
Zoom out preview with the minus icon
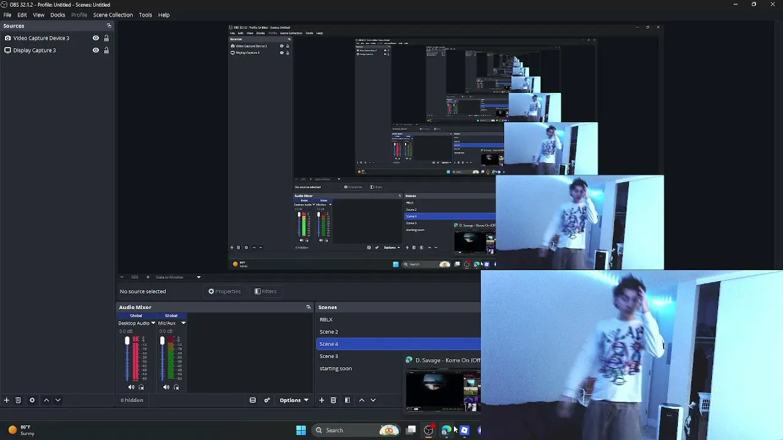[x=122, y=277]
